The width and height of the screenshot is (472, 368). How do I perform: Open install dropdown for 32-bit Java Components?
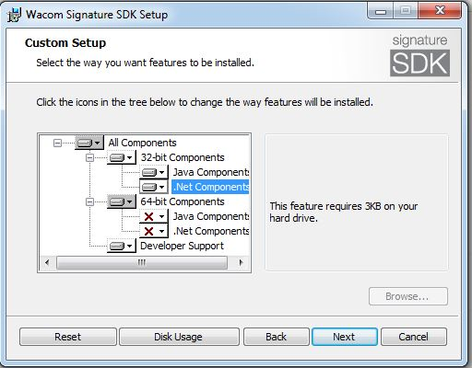coord(154,172)
